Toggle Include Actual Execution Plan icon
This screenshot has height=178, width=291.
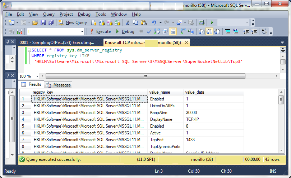click(183, 31)
